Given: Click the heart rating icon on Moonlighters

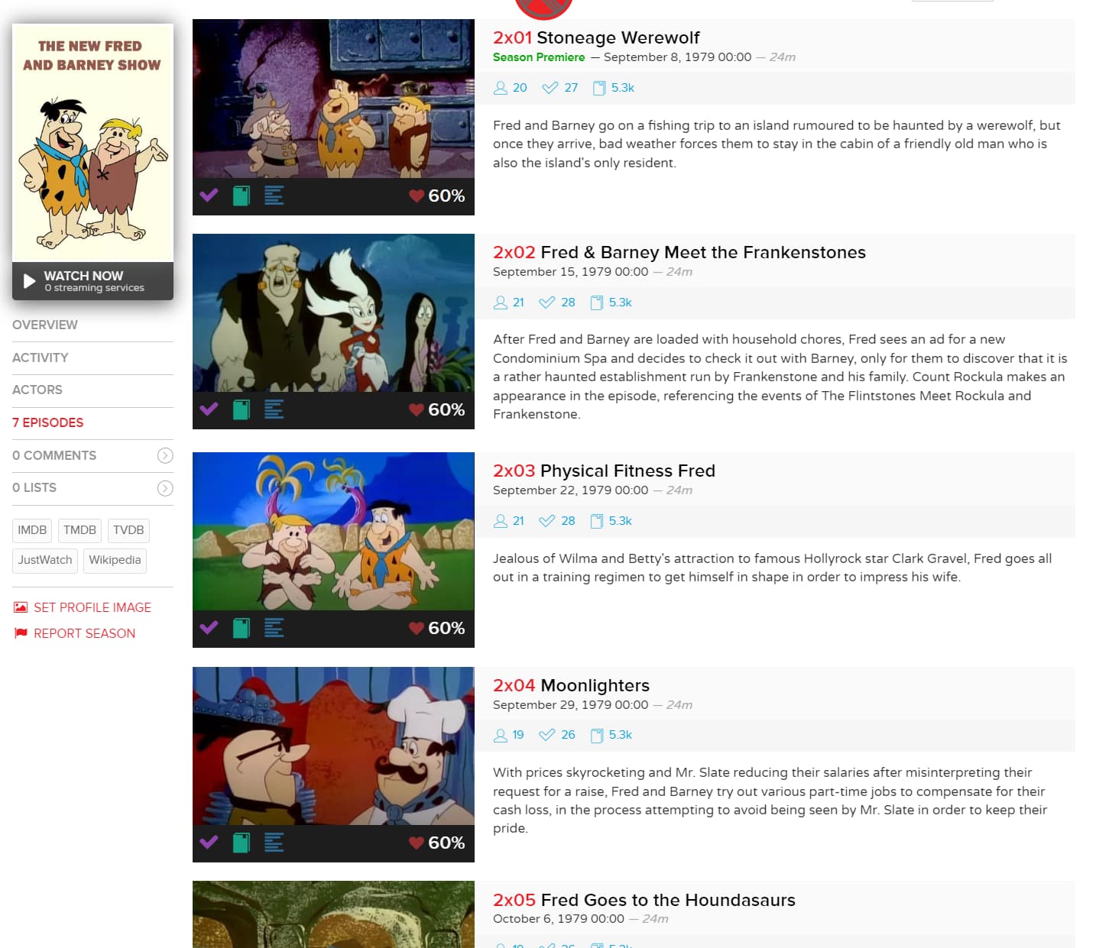Looking at the screenshot, I should [x=417, y=843].
